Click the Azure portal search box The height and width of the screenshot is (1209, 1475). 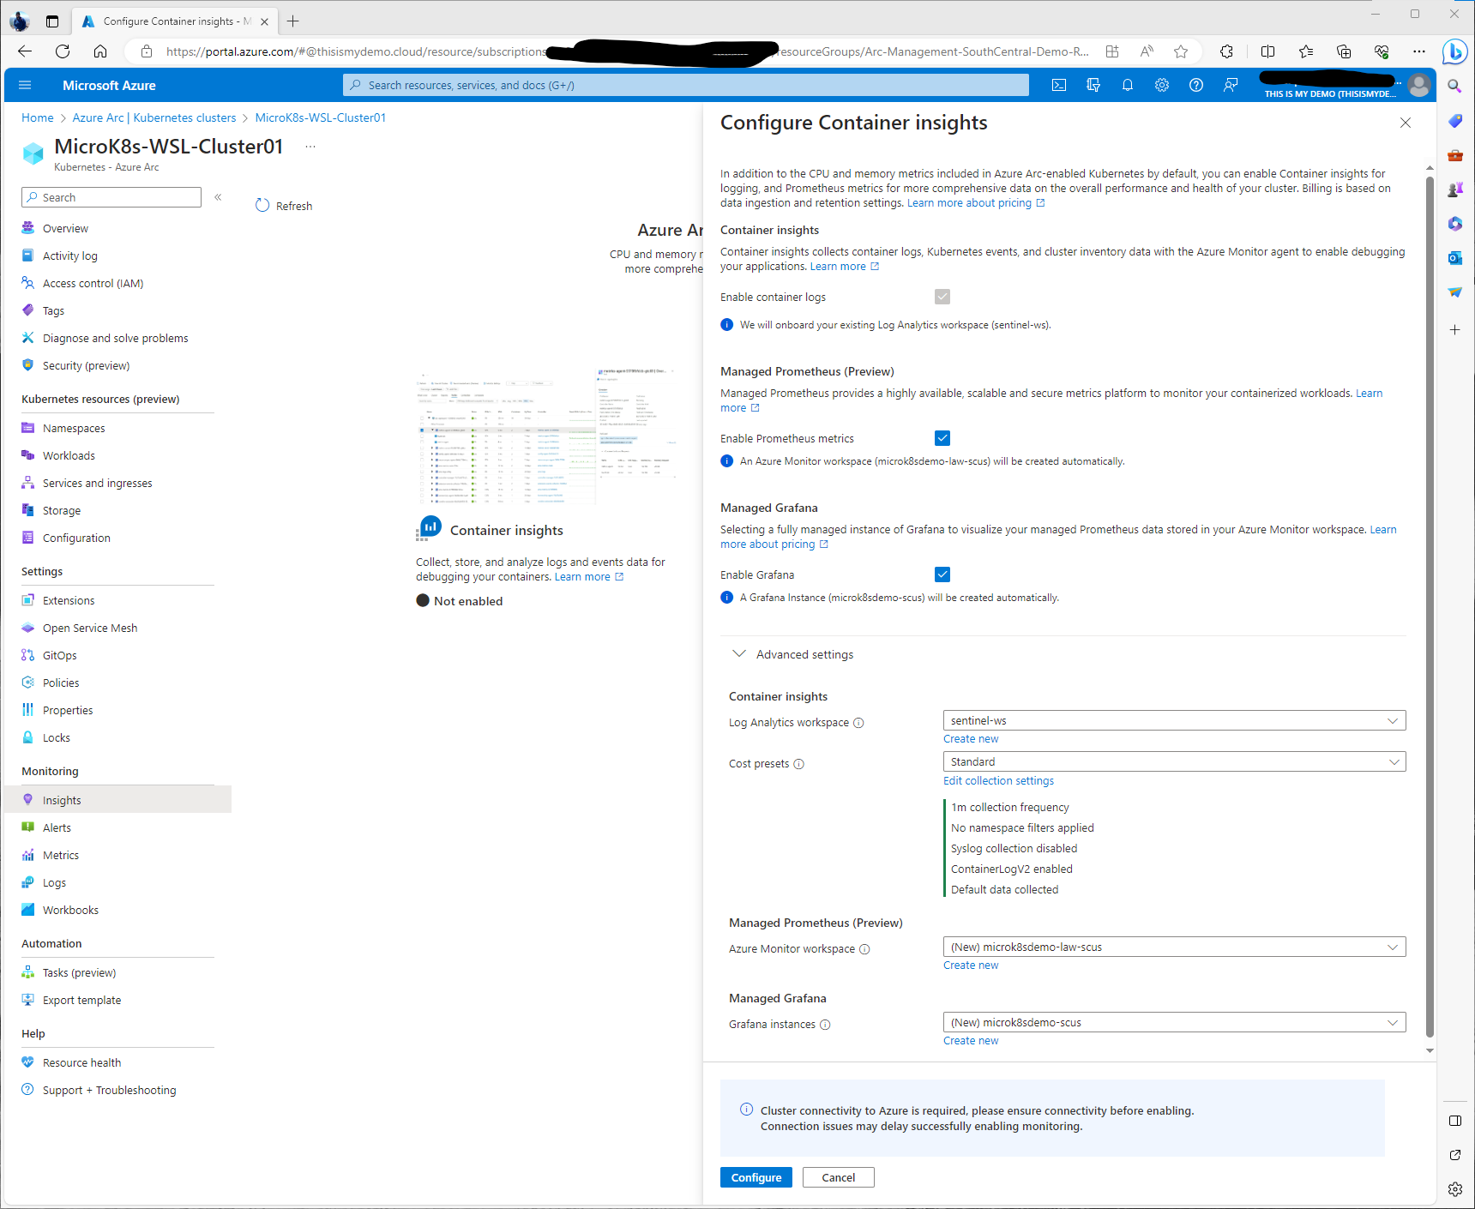tap(686, 85)
